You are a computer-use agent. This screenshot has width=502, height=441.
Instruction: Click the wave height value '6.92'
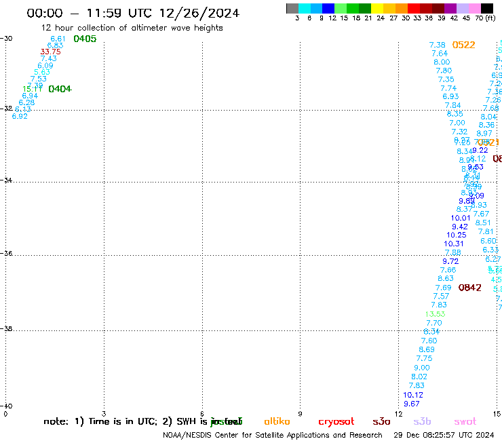pyautogui.click(x=20, y=116)
